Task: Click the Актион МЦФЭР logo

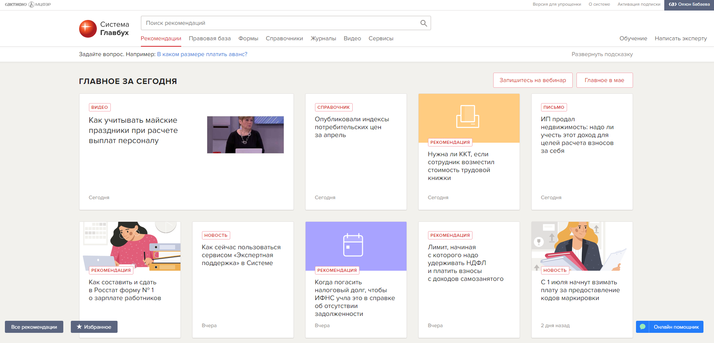Action: [x=28, y=5]
